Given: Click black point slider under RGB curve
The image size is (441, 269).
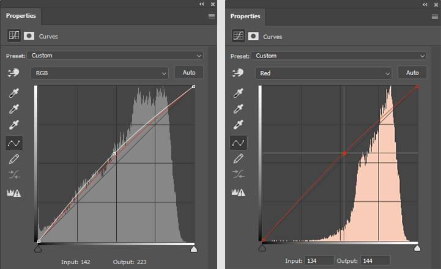Looking at the screenshot, I should point(38,249).
